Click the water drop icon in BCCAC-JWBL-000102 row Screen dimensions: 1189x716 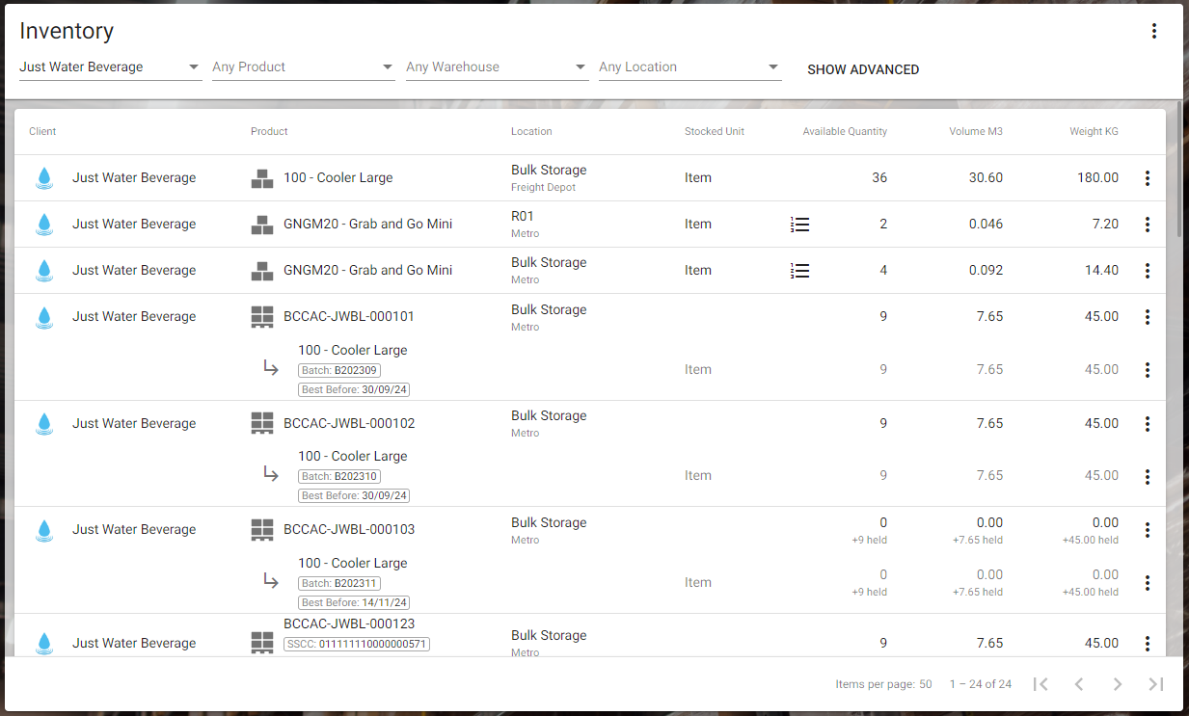point(43,424)
